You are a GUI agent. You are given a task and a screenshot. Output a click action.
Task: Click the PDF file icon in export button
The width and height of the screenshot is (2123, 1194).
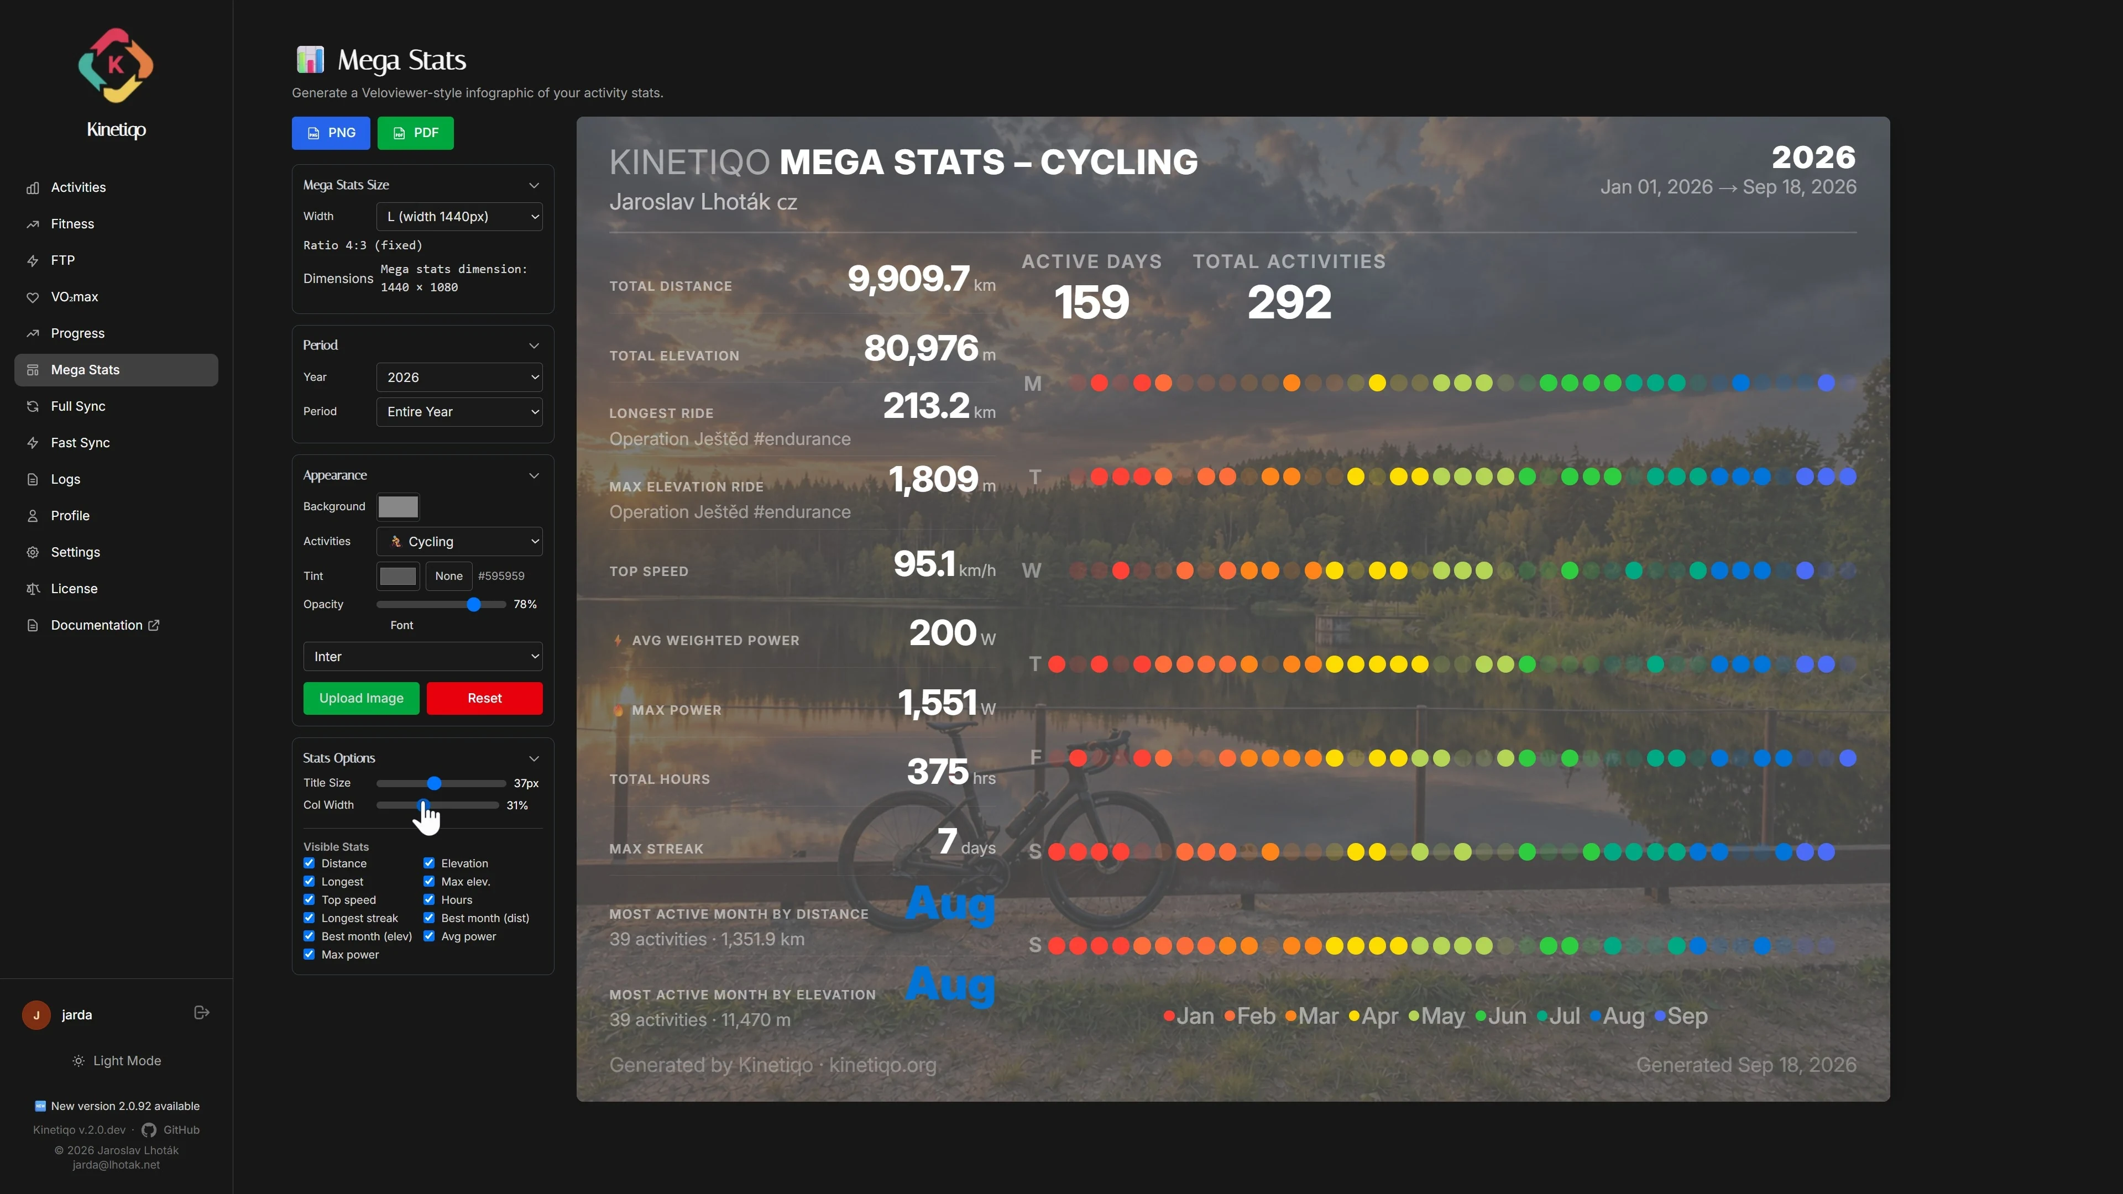399,133
